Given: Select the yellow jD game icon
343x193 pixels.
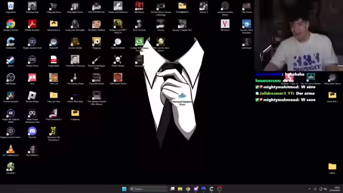Looking at the screenshot, I should tap(96, 42).
